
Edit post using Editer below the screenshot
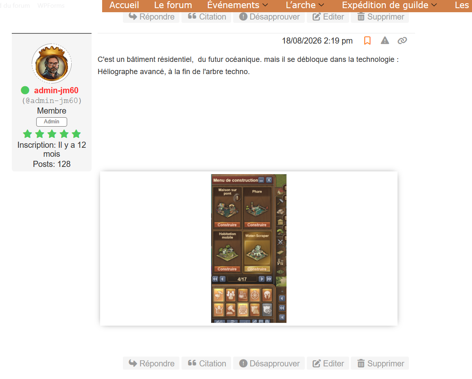pyautogui.click(x=328, y=364)
